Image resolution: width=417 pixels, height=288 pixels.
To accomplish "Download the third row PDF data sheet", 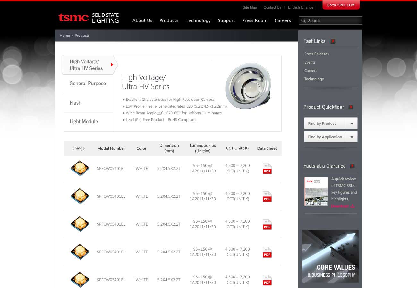I will tap(267, 224).
